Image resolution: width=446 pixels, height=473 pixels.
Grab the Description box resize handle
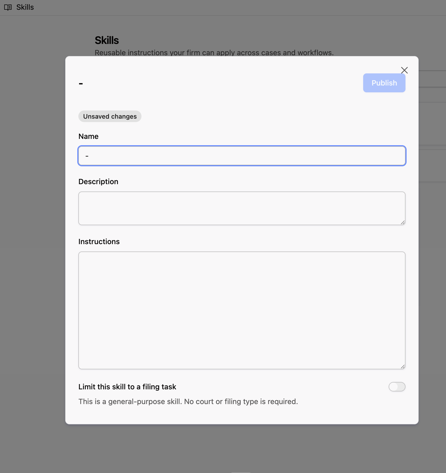pos(403,223)
